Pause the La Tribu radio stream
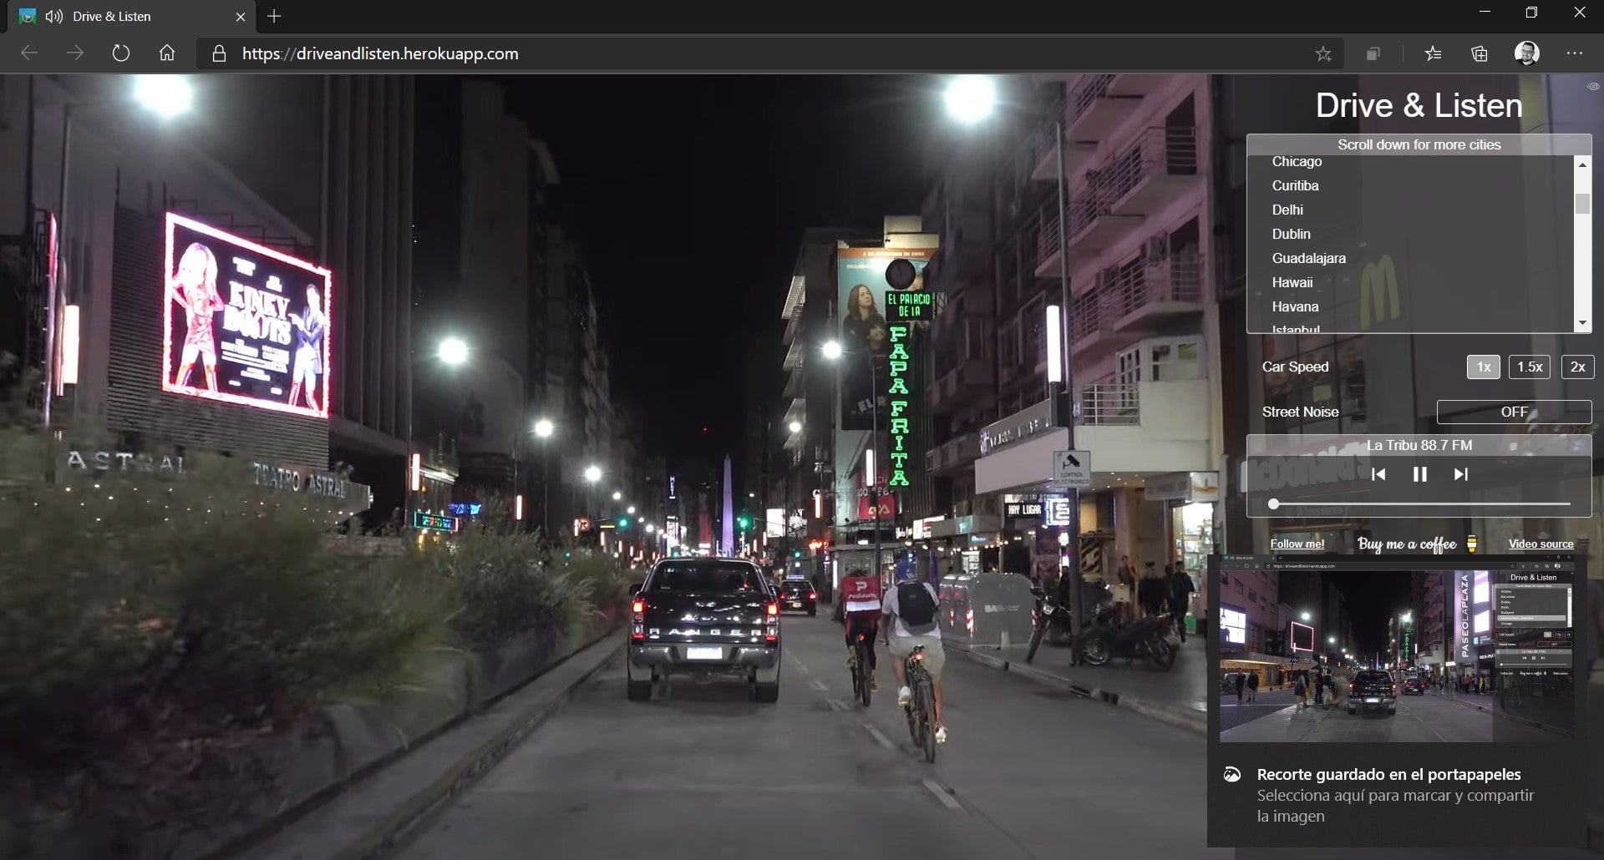 (x=1419, y=474)
